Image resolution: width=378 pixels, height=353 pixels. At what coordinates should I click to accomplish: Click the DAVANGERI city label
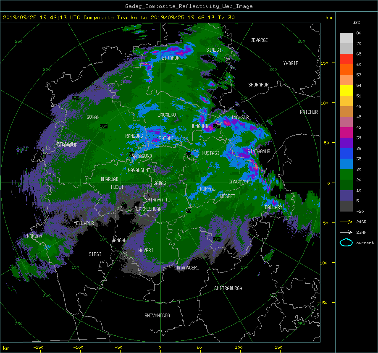click(x=188, y=268)
